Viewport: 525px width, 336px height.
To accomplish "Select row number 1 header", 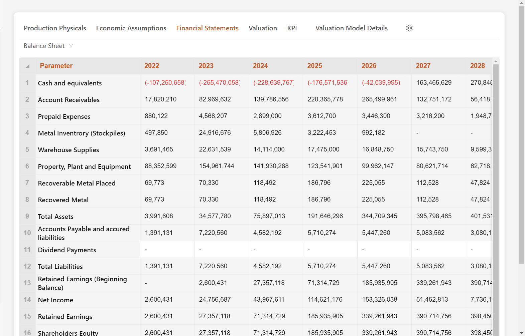I will [27, 83].
